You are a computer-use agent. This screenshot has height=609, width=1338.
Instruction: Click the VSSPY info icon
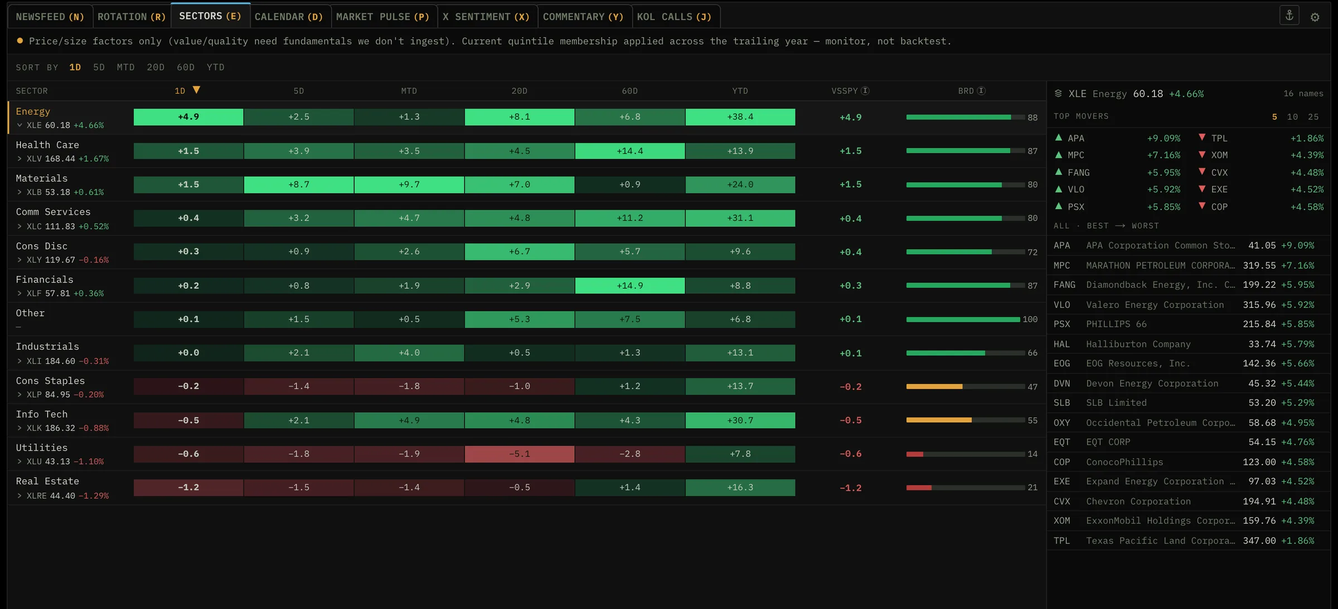(865, 91)
